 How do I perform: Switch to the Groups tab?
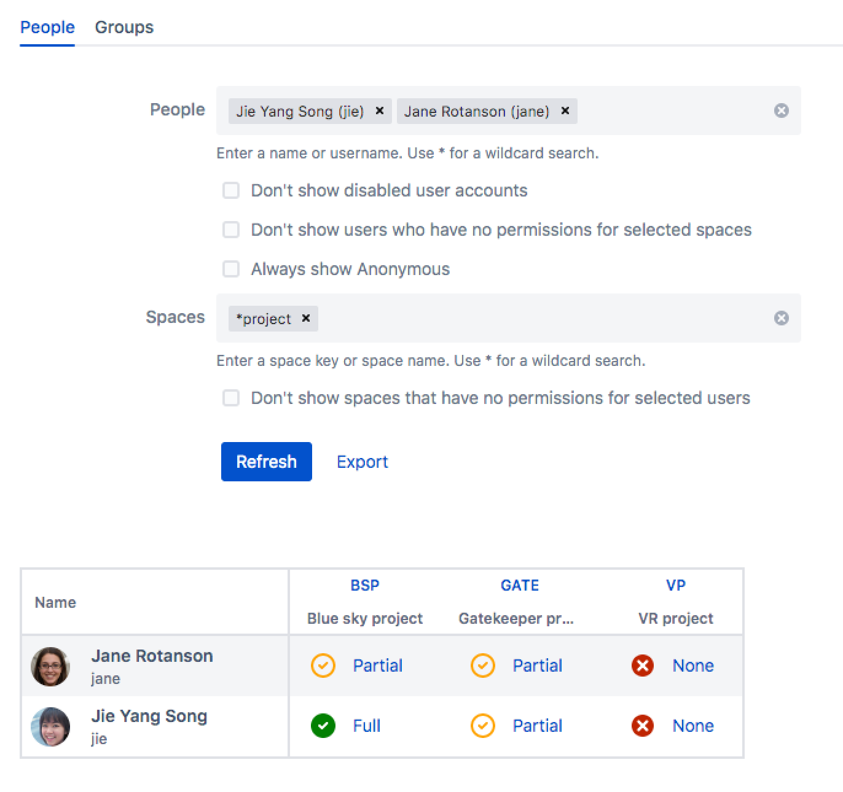click(x=124, y=27)
